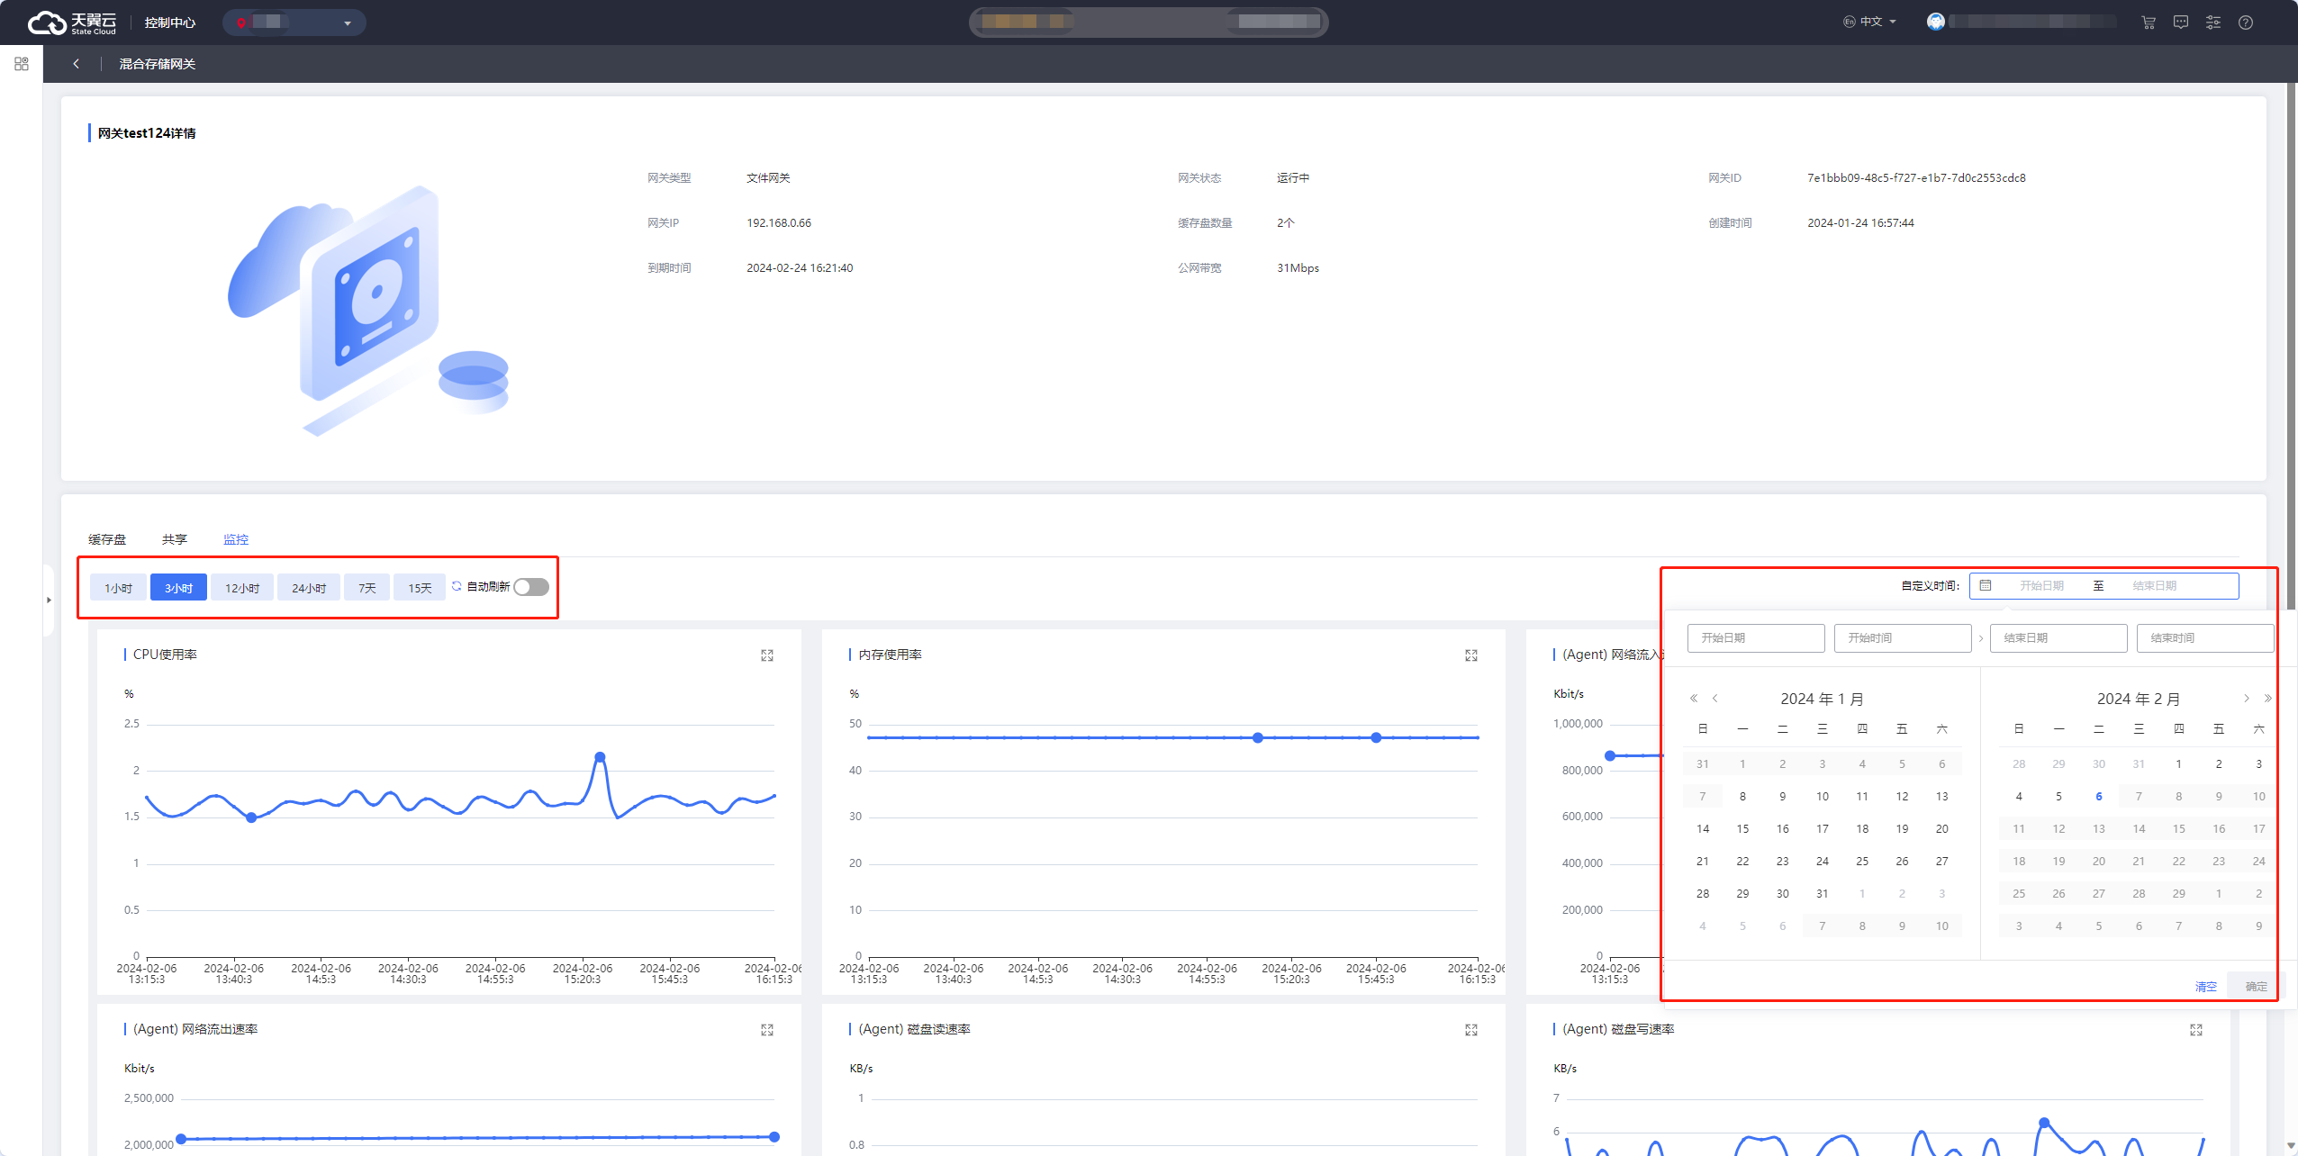This screenshot has width=2298, height=1156.
Task: Select the 24小时 time range
Action: pyautogui.click(x=309, y=588)
